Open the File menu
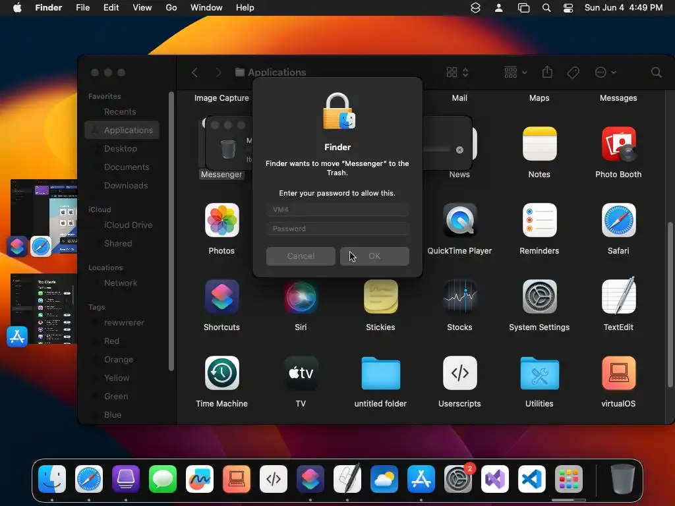 pyautogui.click(x=82, y=7)
